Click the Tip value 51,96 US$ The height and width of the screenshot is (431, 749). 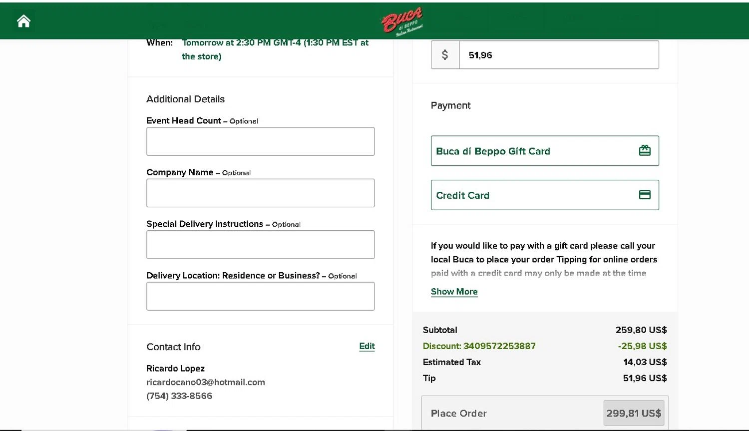pyautogui.click(x=645, y=378)
